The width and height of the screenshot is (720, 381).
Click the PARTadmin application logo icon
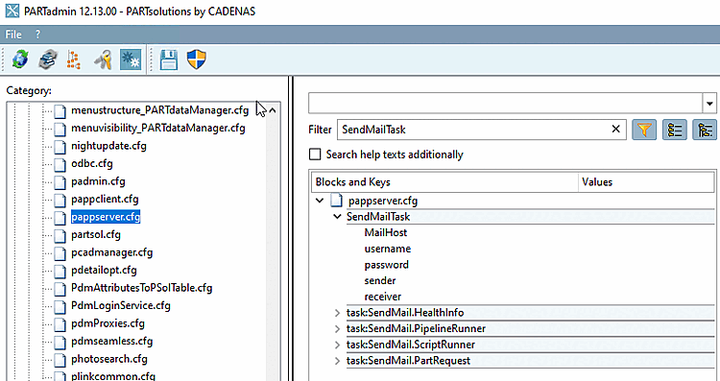12,11
